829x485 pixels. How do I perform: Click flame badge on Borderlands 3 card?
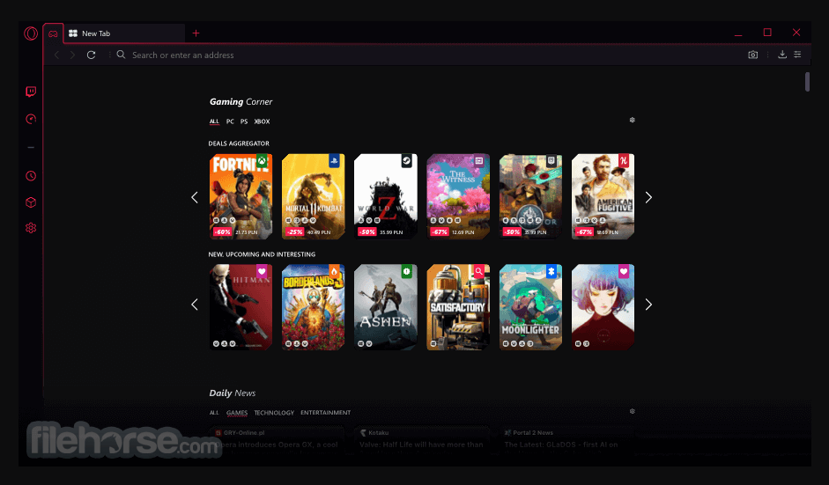[x=334, y=272]
